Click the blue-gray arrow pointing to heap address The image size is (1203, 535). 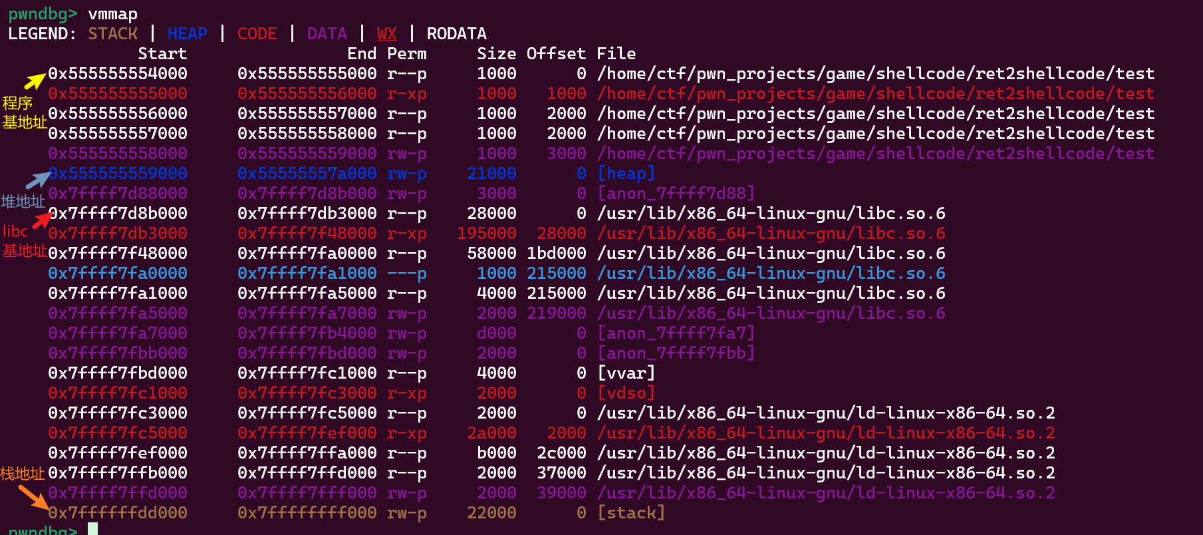[x=37, y=180]
